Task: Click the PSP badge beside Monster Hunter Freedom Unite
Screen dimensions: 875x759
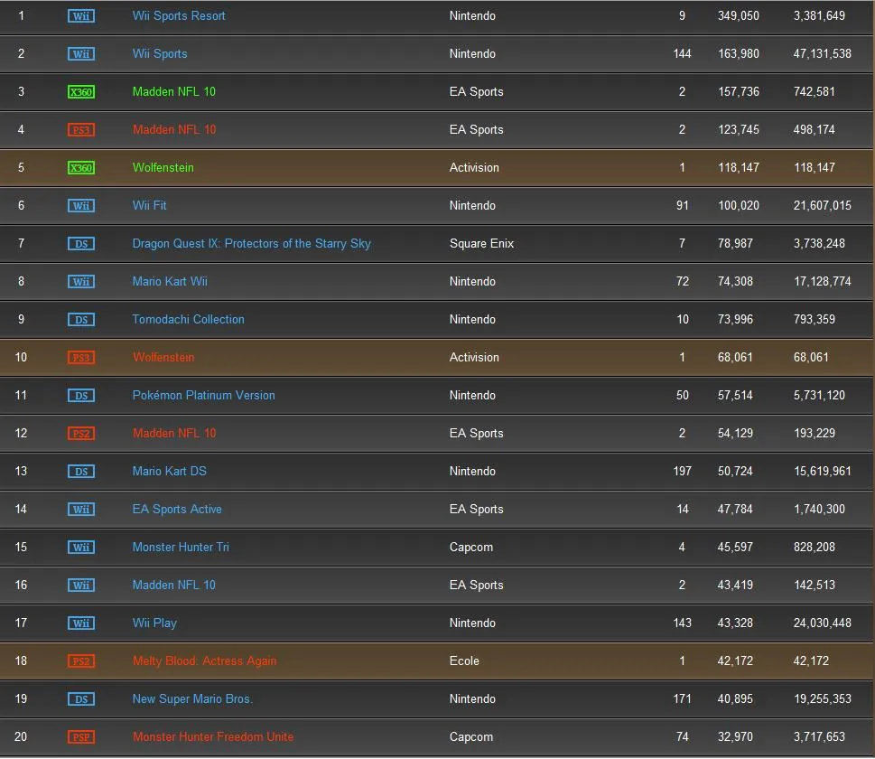Action: (81, 738)
